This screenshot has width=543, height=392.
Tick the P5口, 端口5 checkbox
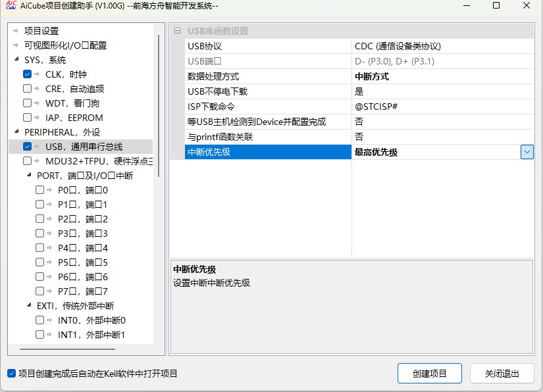[x=40, y=262]
